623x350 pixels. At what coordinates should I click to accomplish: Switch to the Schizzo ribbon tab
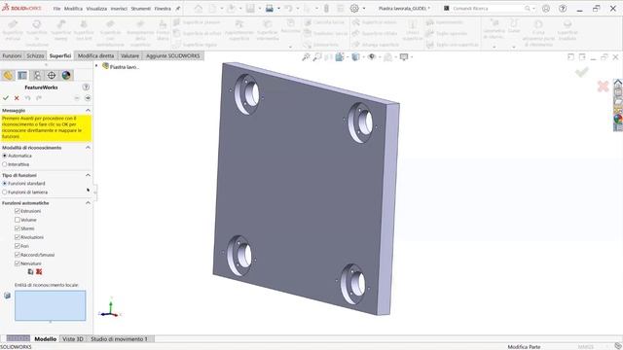click(x=35, y=56)
